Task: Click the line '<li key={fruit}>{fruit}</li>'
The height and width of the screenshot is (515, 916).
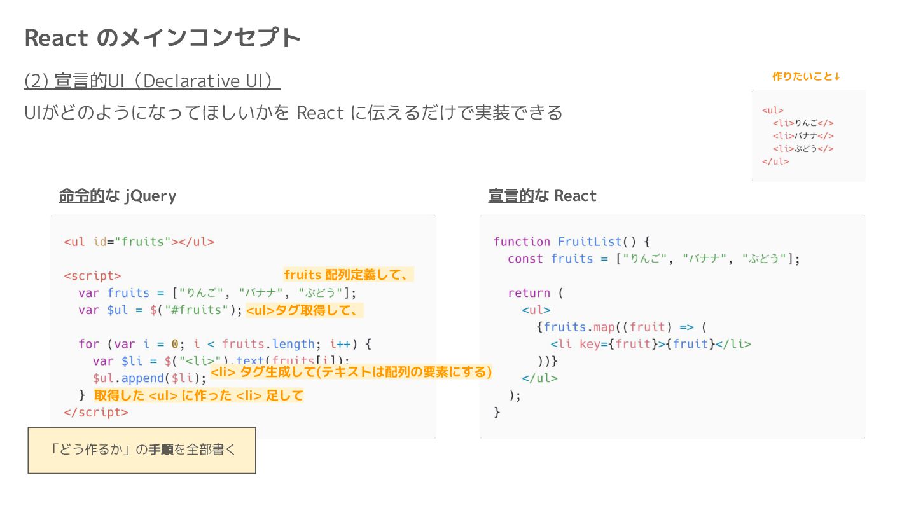Action: (x=651, y=344)
